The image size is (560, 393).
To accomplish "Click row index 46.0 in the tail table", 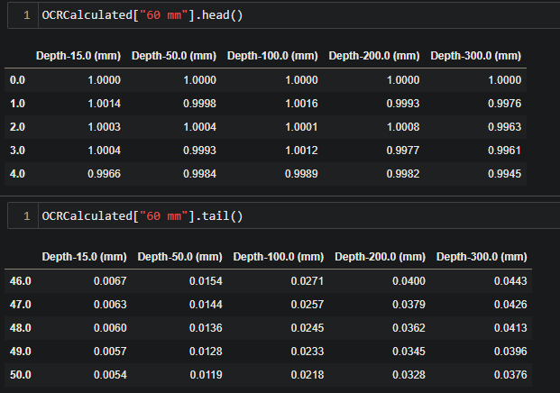I will point(21,281).
